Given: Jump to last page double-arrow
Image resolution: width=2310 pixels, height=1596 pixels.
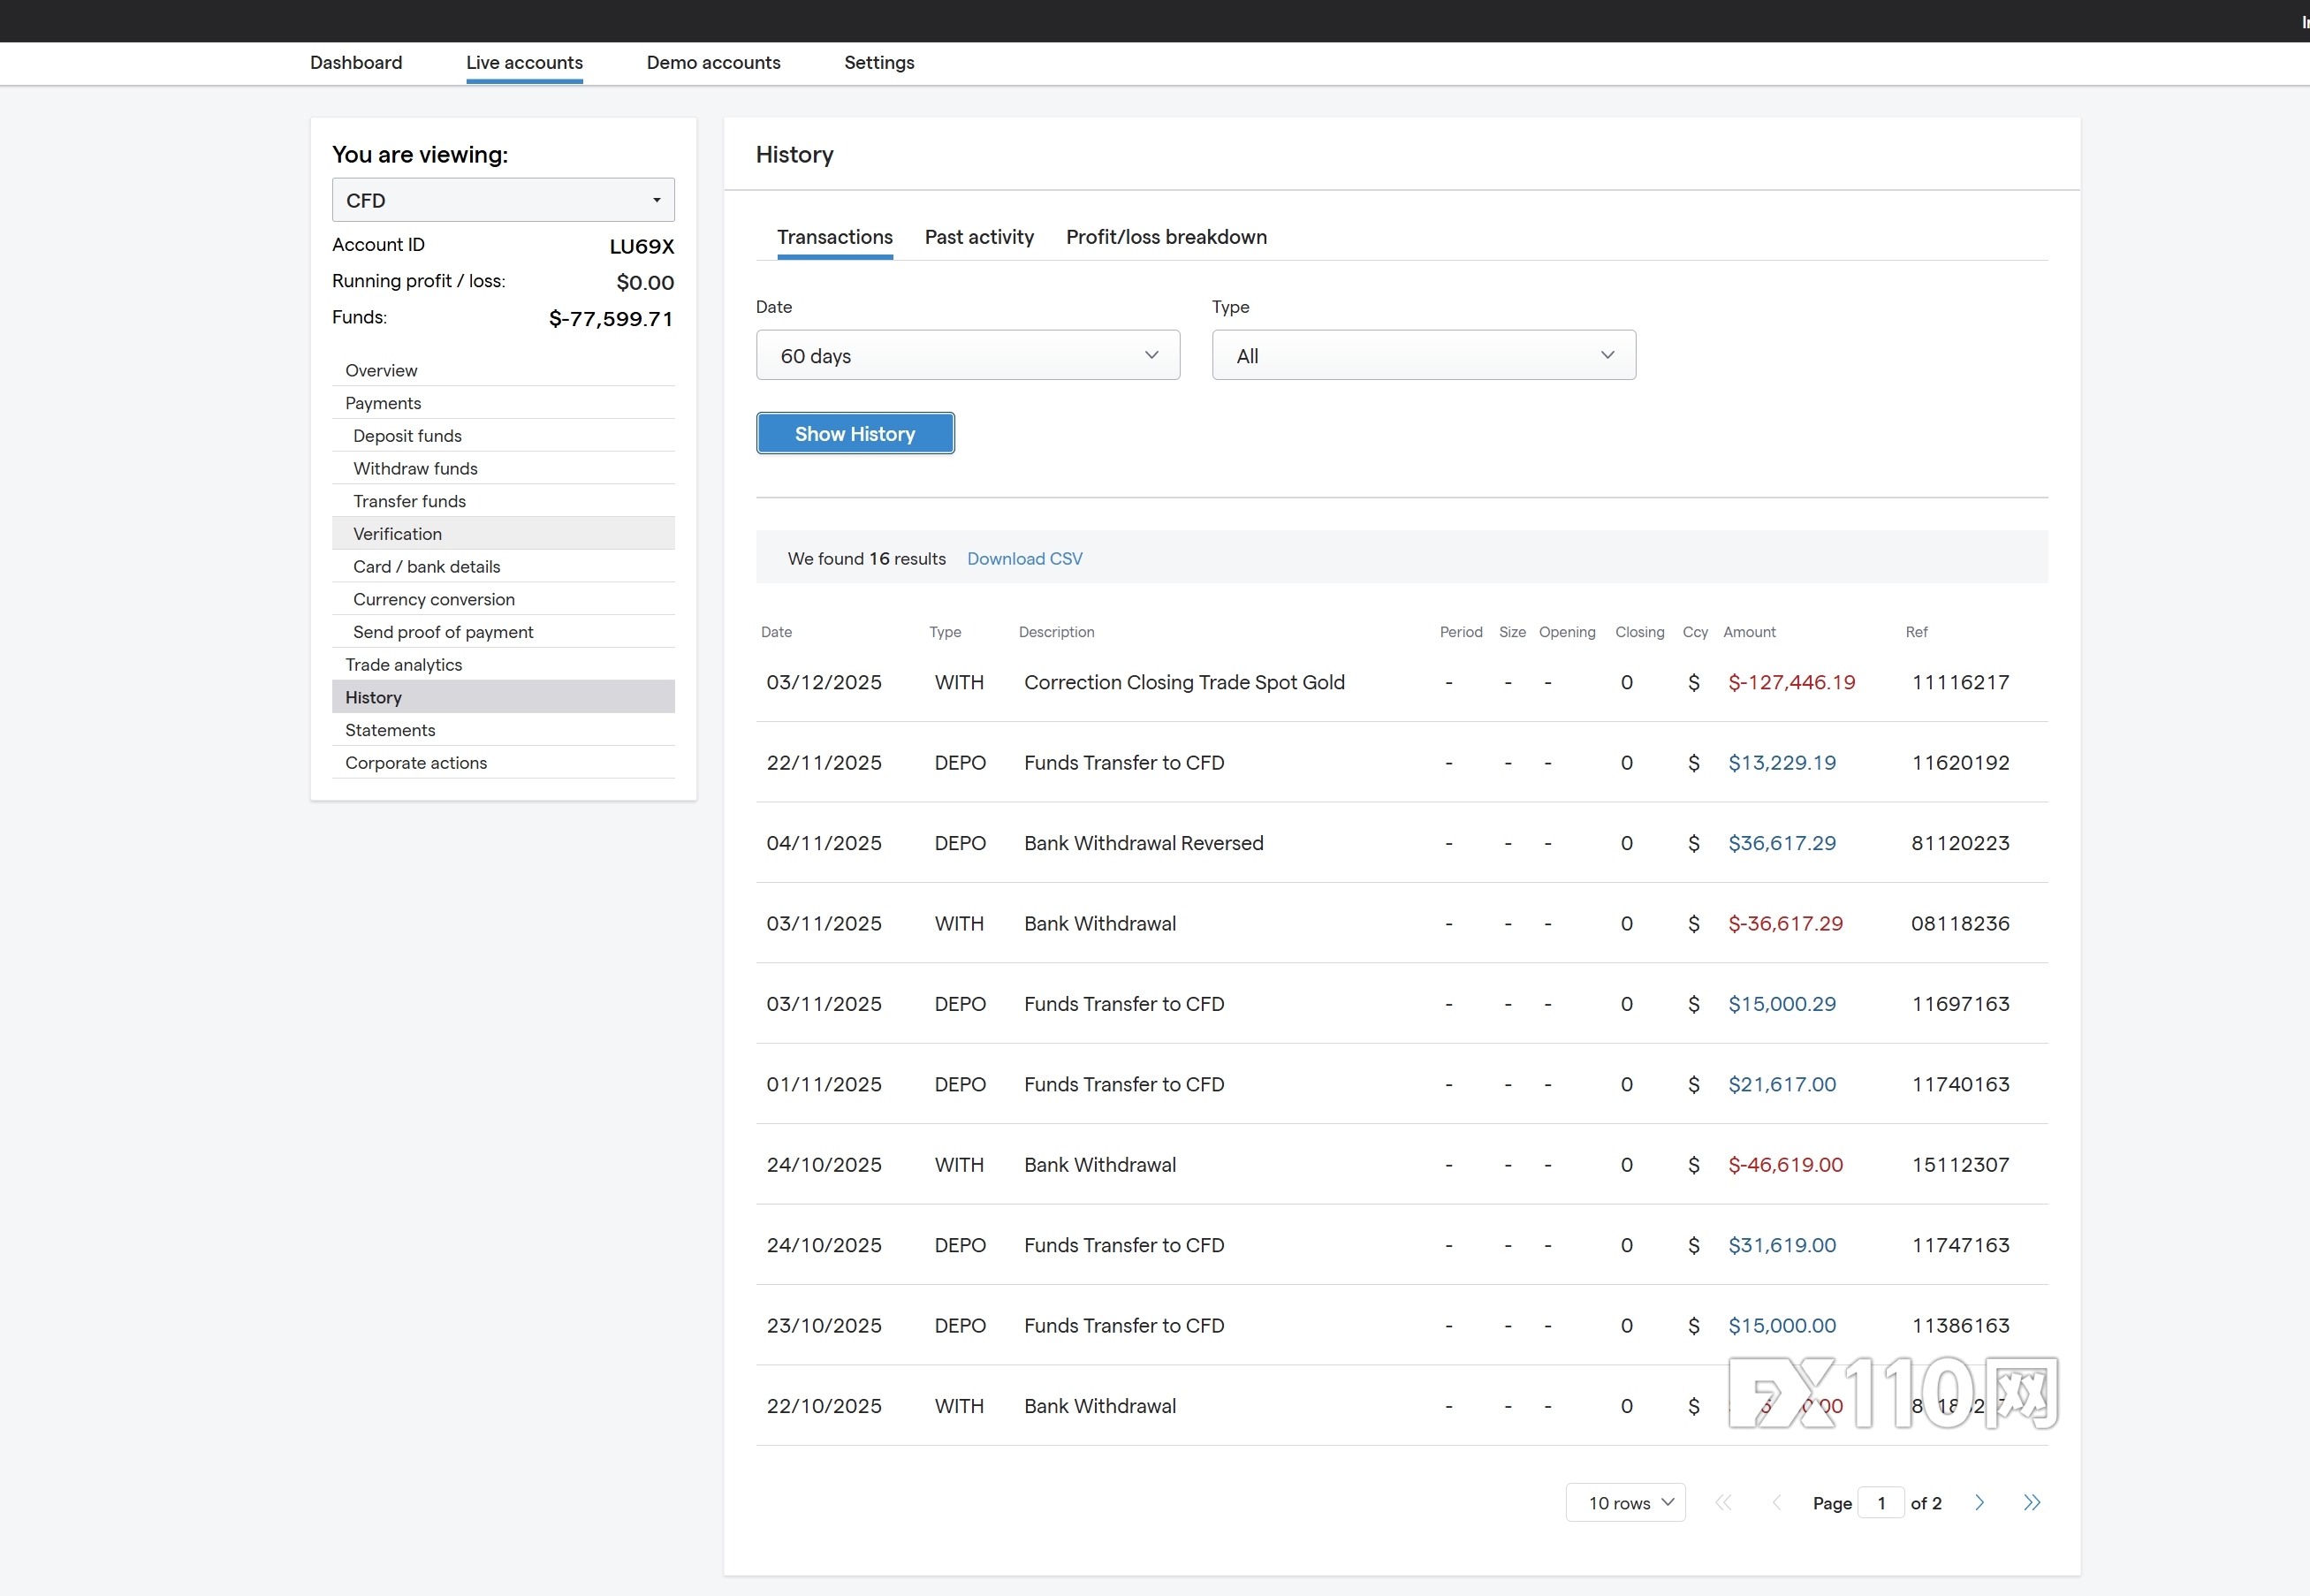Looking at the screenshot, I should tap(2031, 1502).
